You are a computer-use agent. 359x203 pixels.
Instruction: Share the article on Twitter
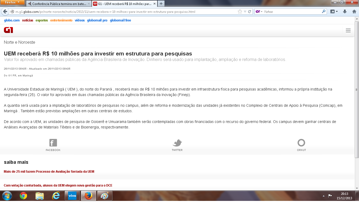(x=177, y=145)
